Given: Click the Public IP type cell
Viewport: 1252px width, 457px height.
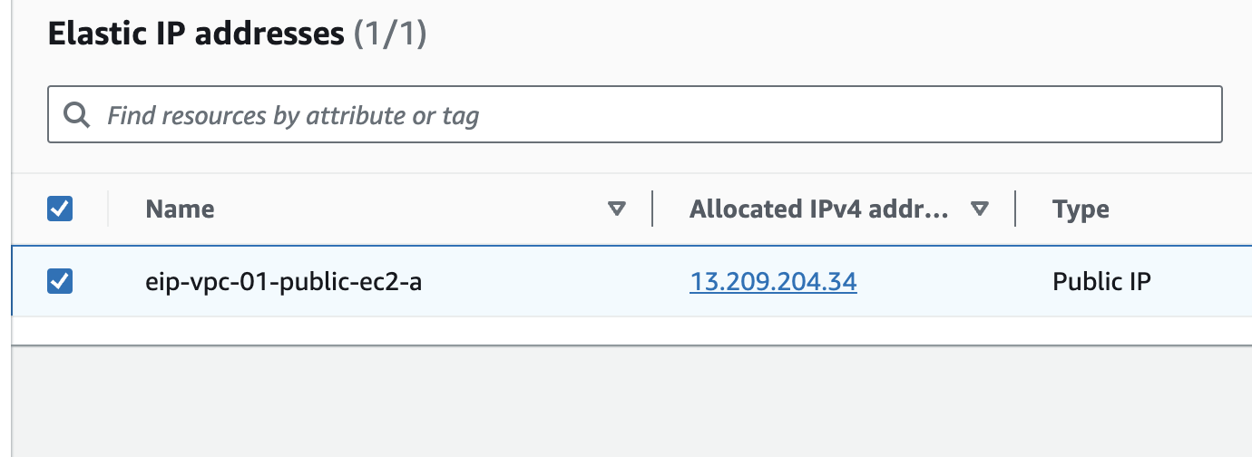Looking at the screenshot, I should point(1101,283).
